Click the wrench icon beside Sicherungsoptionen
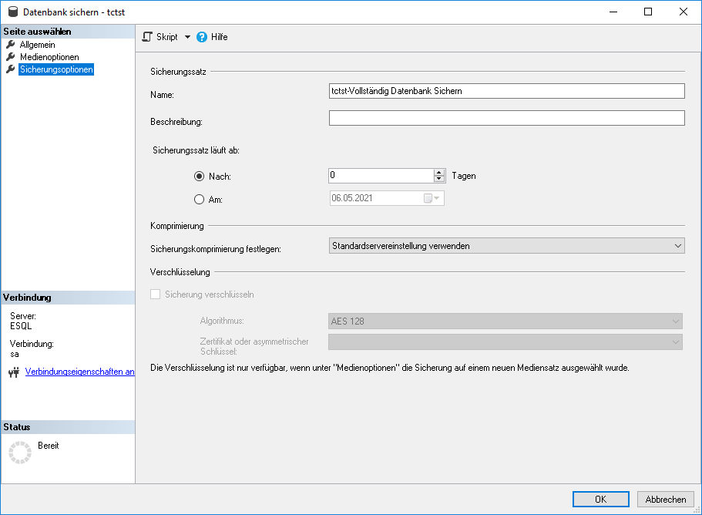Screen dimensions: 702x515 11,69
